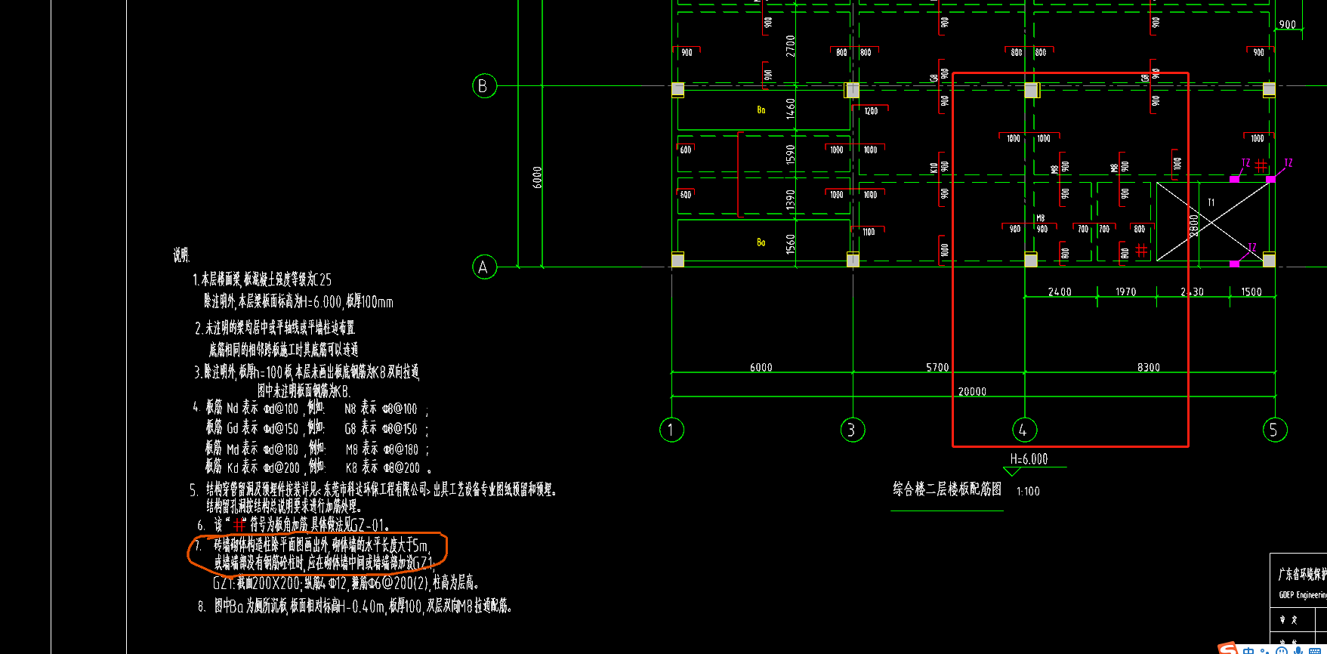Select axis bubble B
Image resolution: width=1327 pixels, height=654 pixels.
[x=483, y=85]
